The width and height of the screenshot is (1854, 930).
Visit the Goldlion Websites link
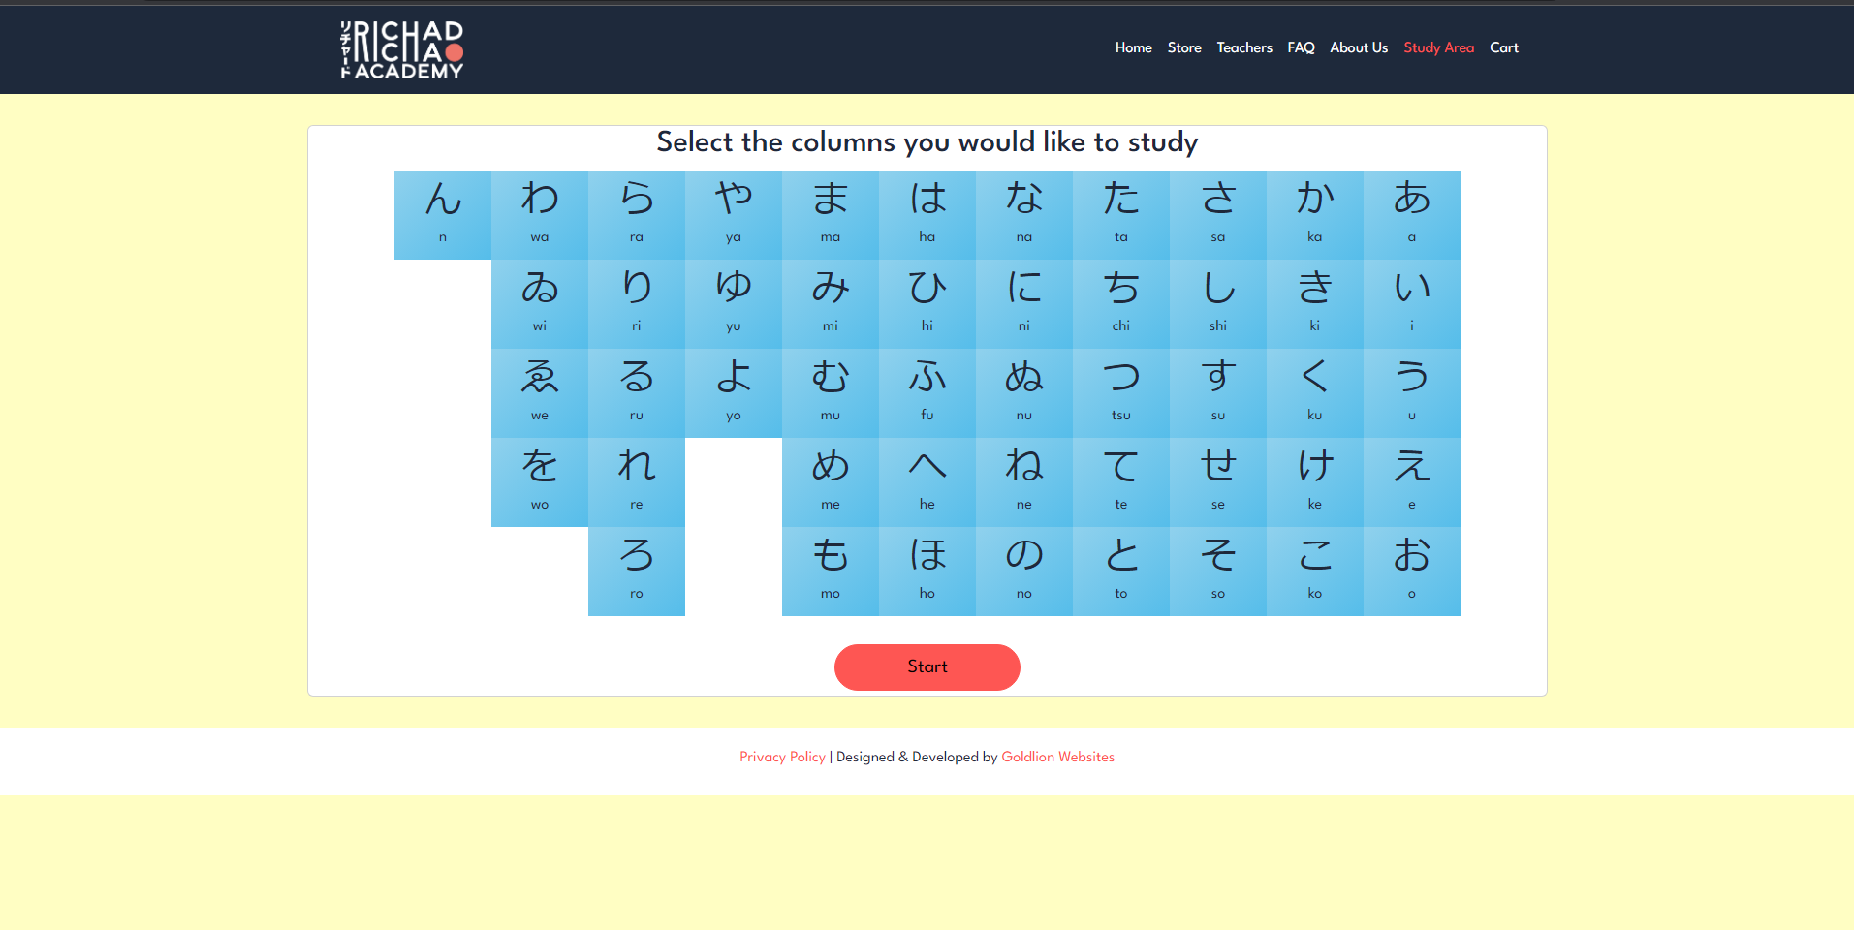(x=1056, y=757)
